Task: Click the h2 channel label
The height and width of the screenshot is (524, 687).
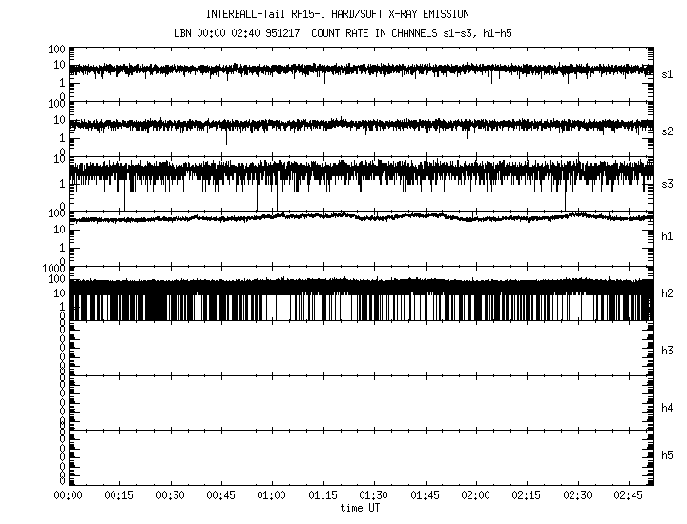Action: coord(667,293)
